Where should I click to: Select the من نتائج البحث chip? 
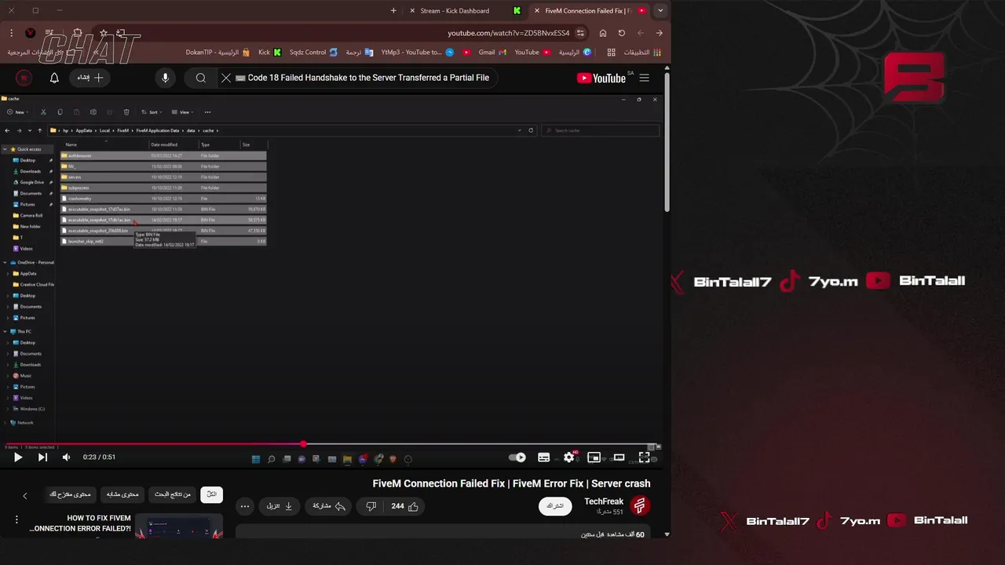click(x=173, y=494)
